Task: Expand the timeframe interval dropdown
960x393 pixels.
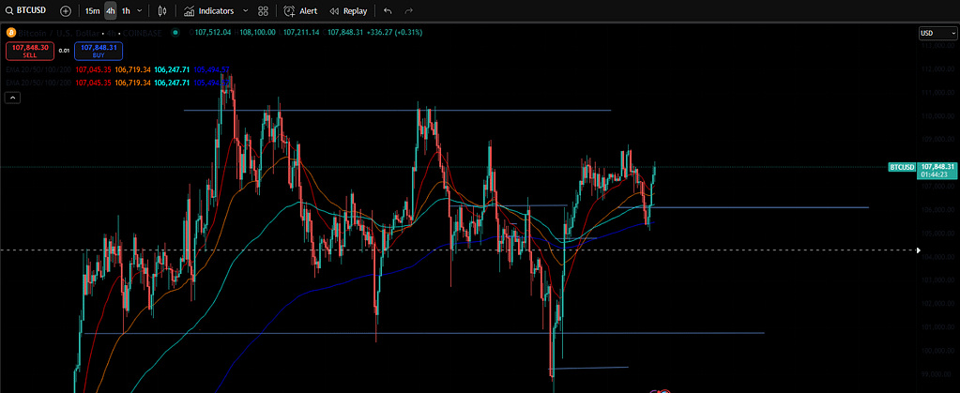Action: [140, 11]
